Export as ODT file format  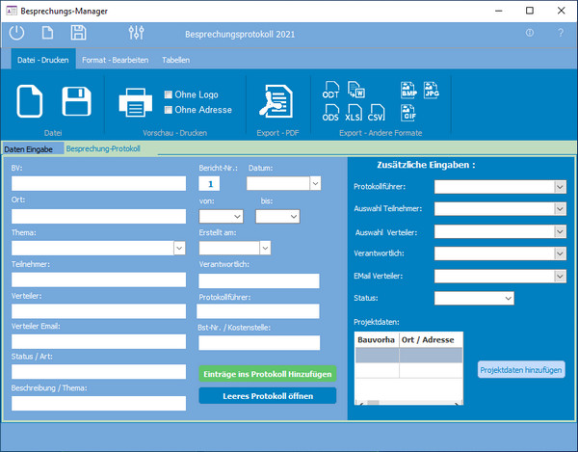pyautogui.click(x=331, y=92)
